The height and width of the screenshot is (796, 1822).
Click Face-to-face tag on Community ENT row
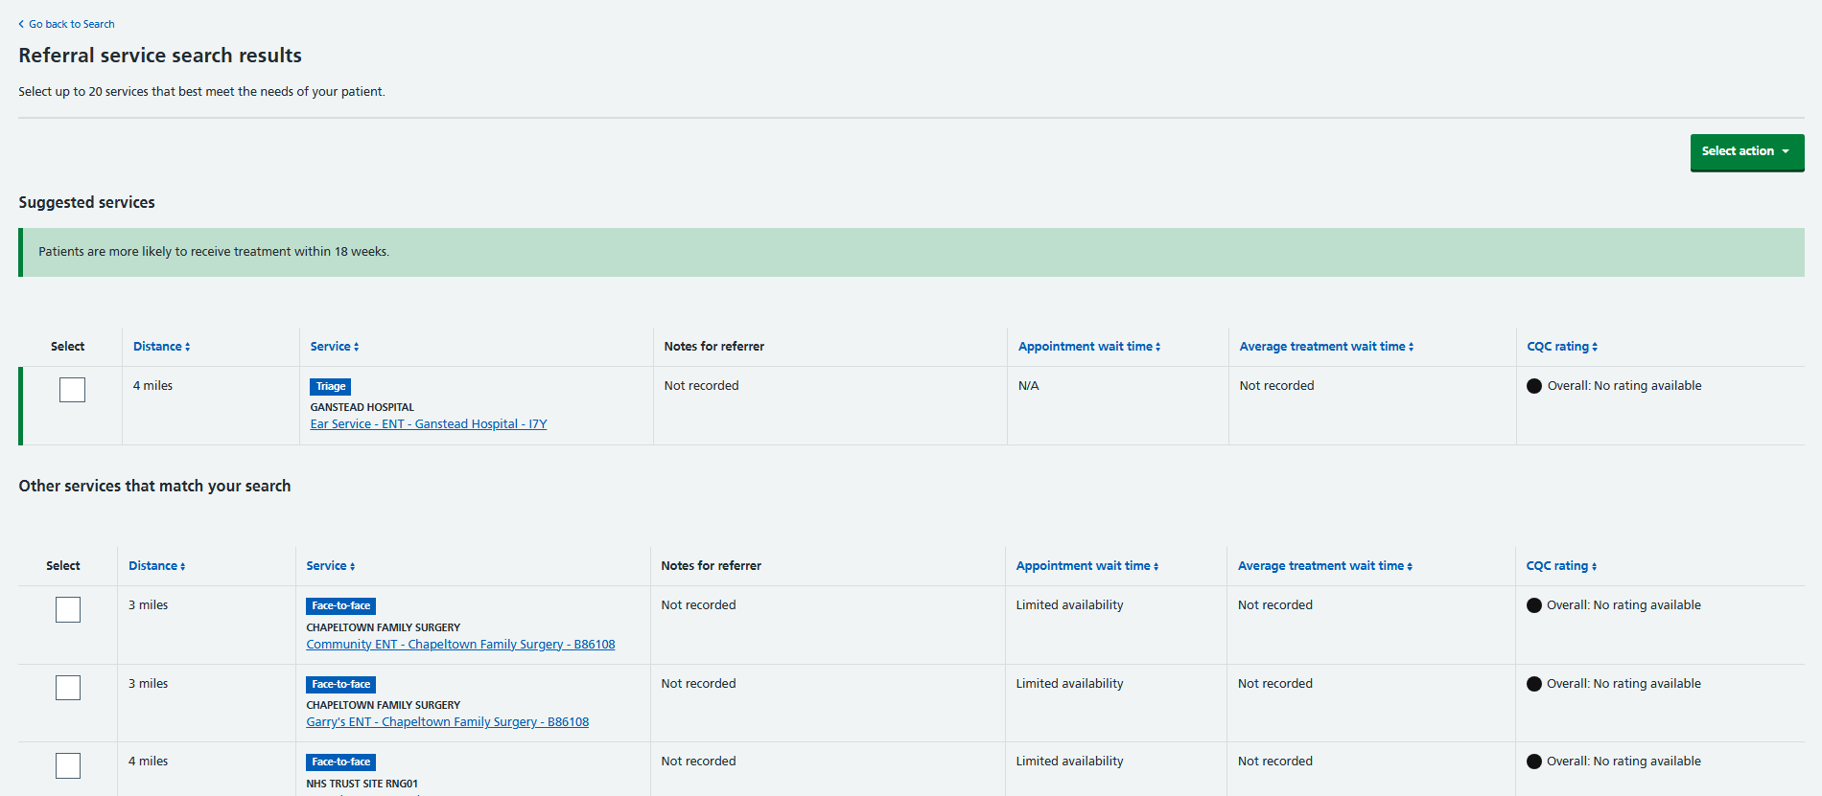(x=340, y=606)
